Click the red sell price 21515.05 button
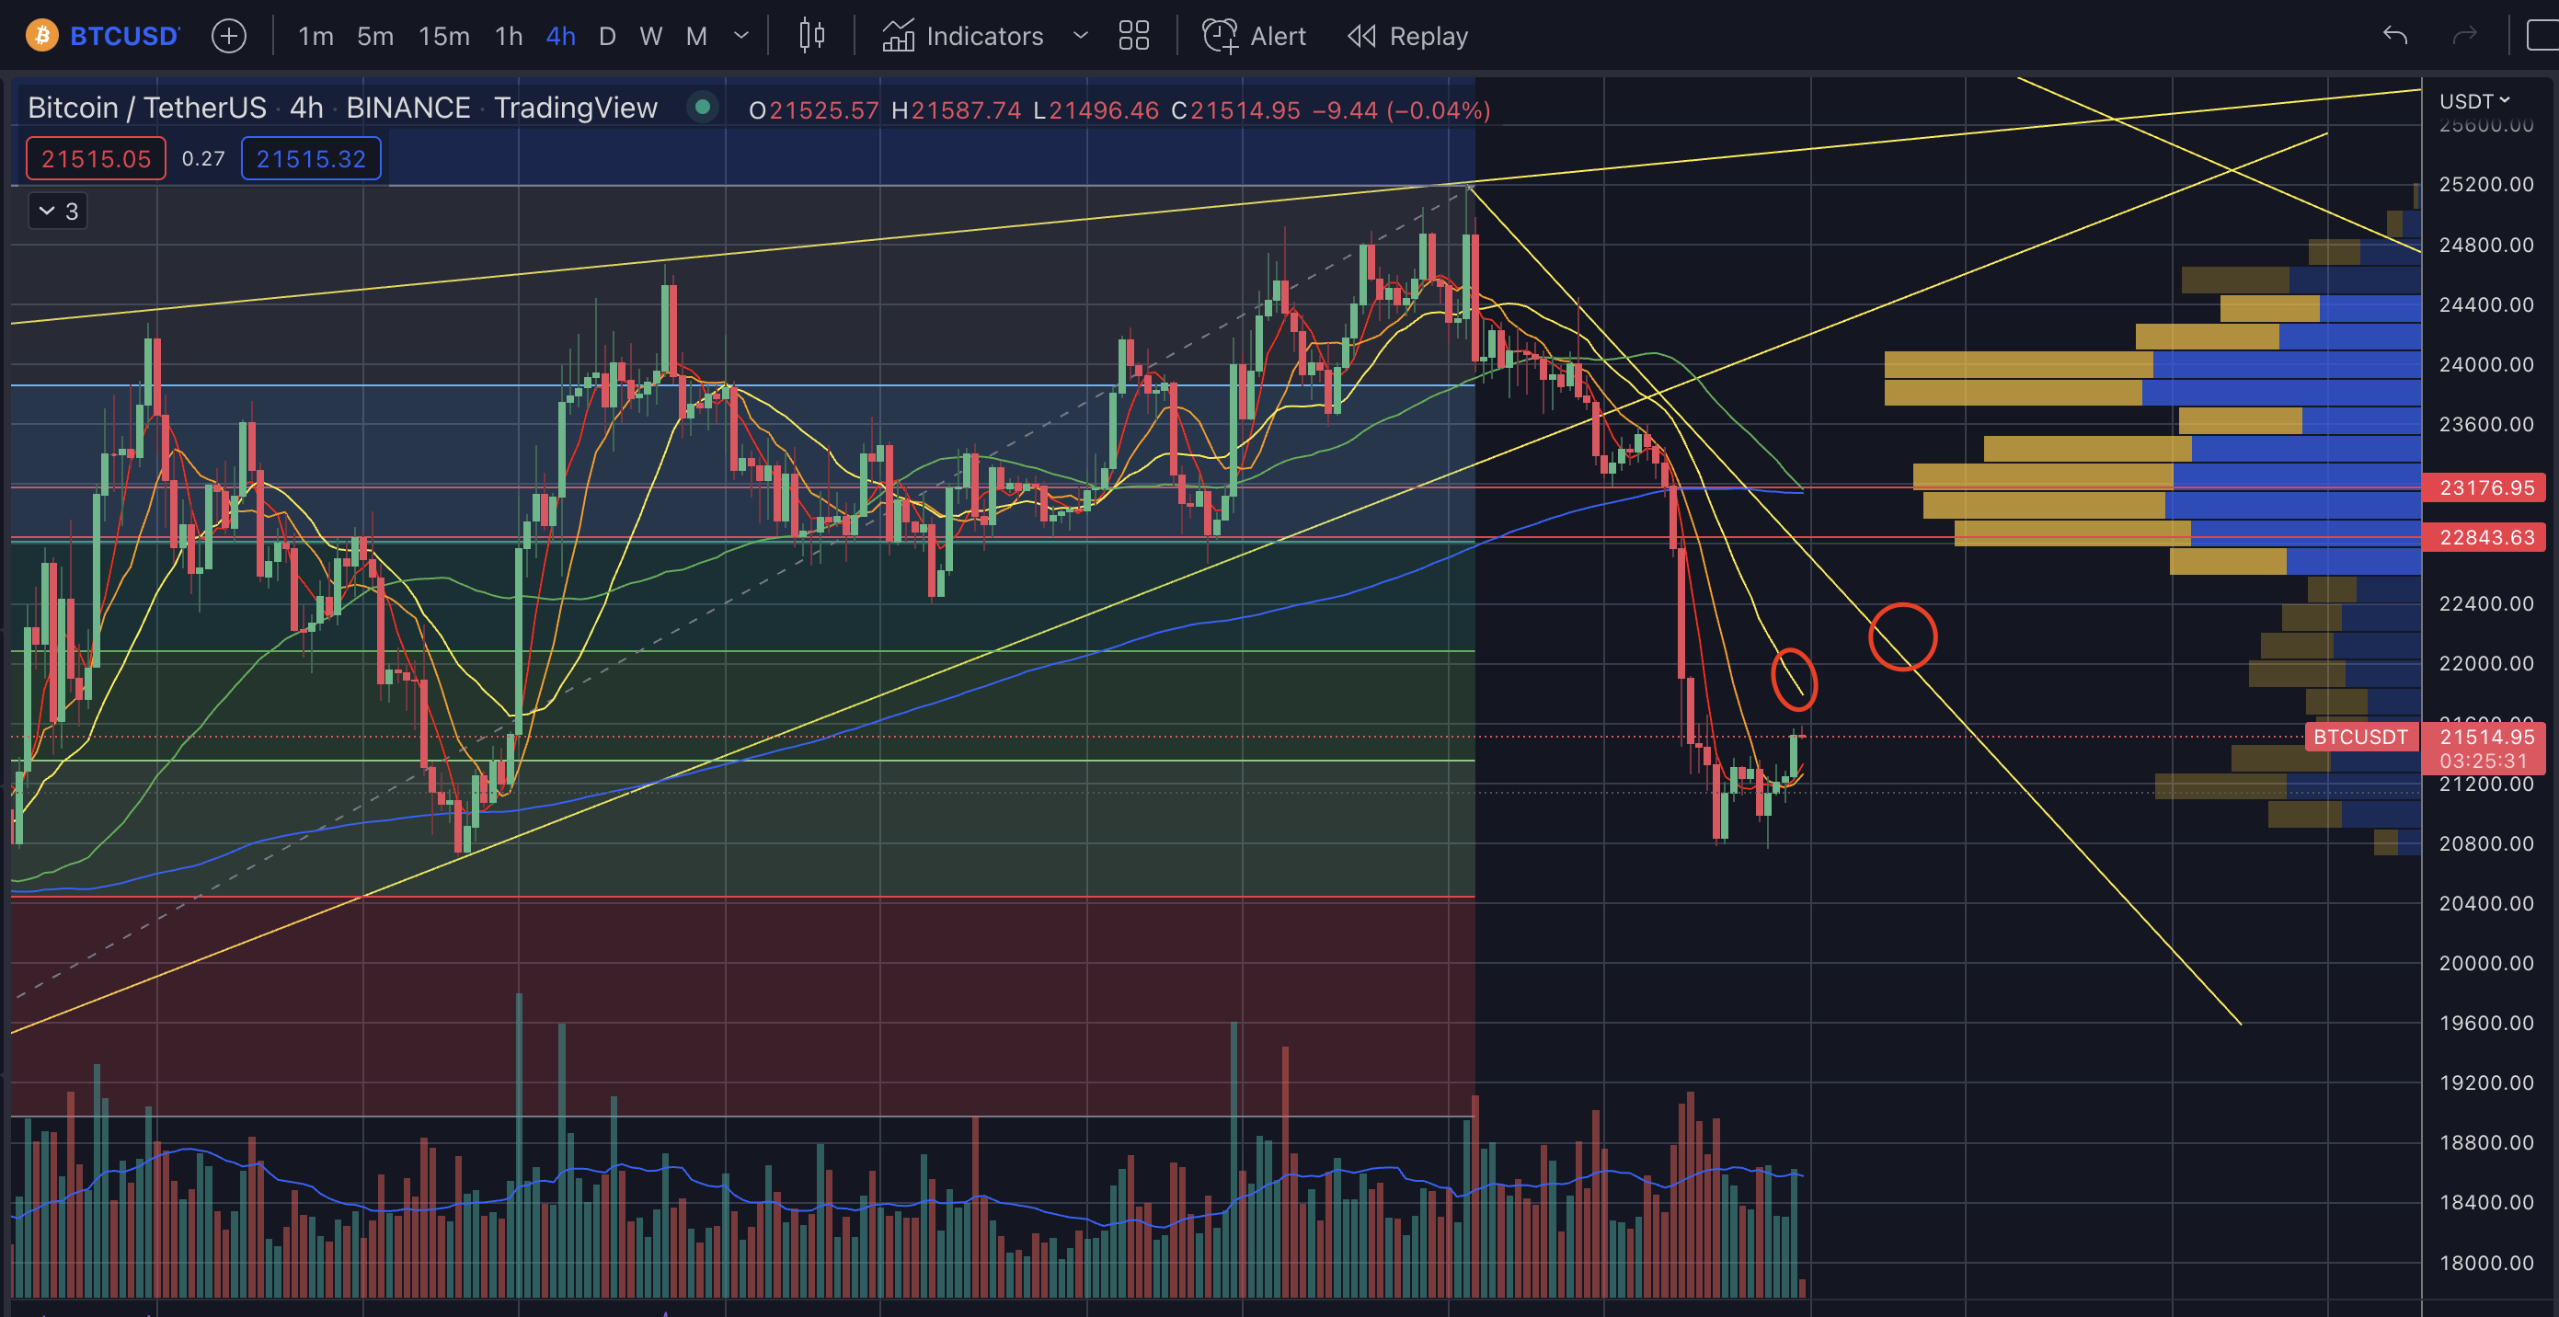2559x1317 pixels. (97, 159)
